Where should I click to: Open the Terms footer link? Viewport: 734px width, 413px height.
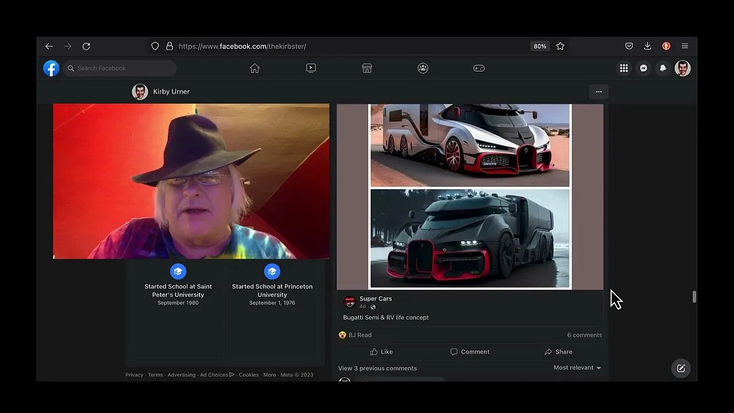[155, 375]
